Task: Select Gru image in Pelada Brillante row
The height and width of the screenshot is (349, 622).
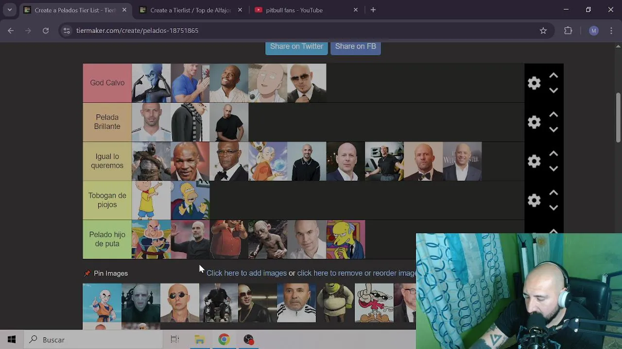Action: (x=190, y=122)
